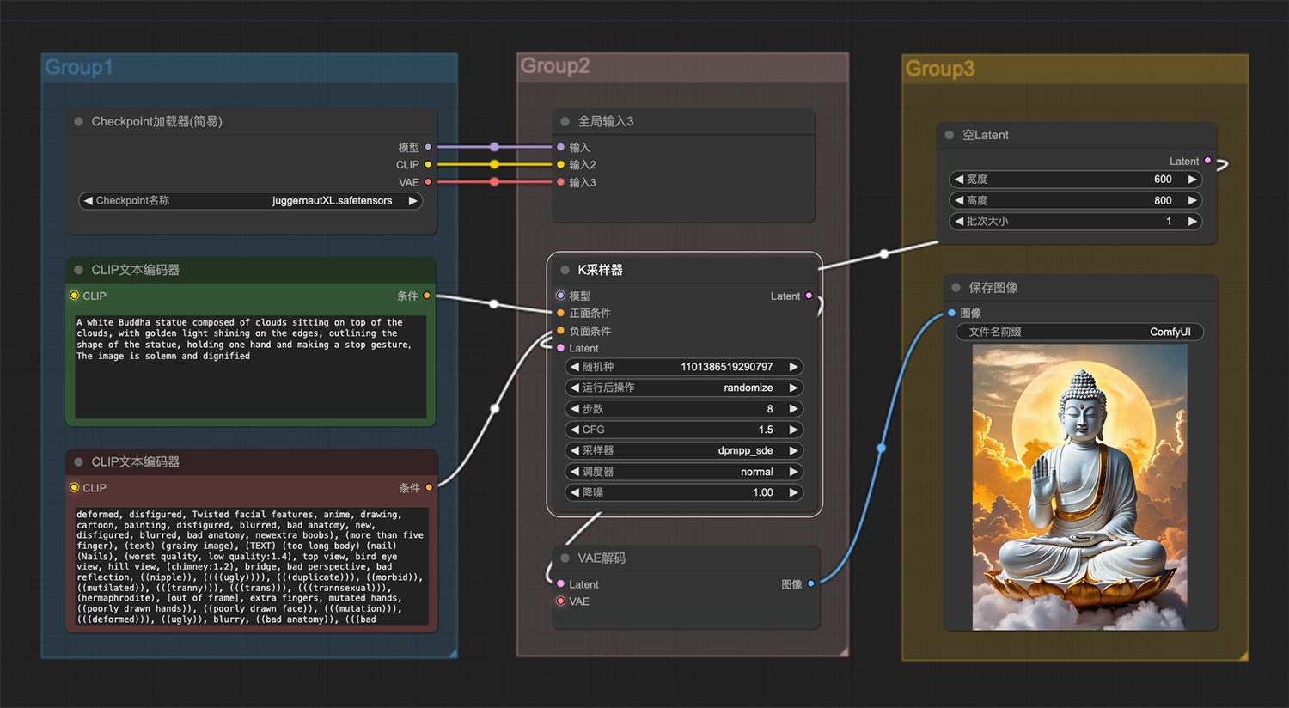Click the CFG value 1.5
Screen dimensions: 1289x708
[766, 430]
